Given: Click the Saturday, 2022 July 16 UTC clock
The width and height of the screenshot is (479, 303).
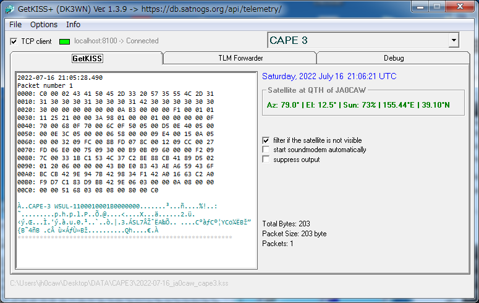Looking at the screenshot, I should (329, 76).
